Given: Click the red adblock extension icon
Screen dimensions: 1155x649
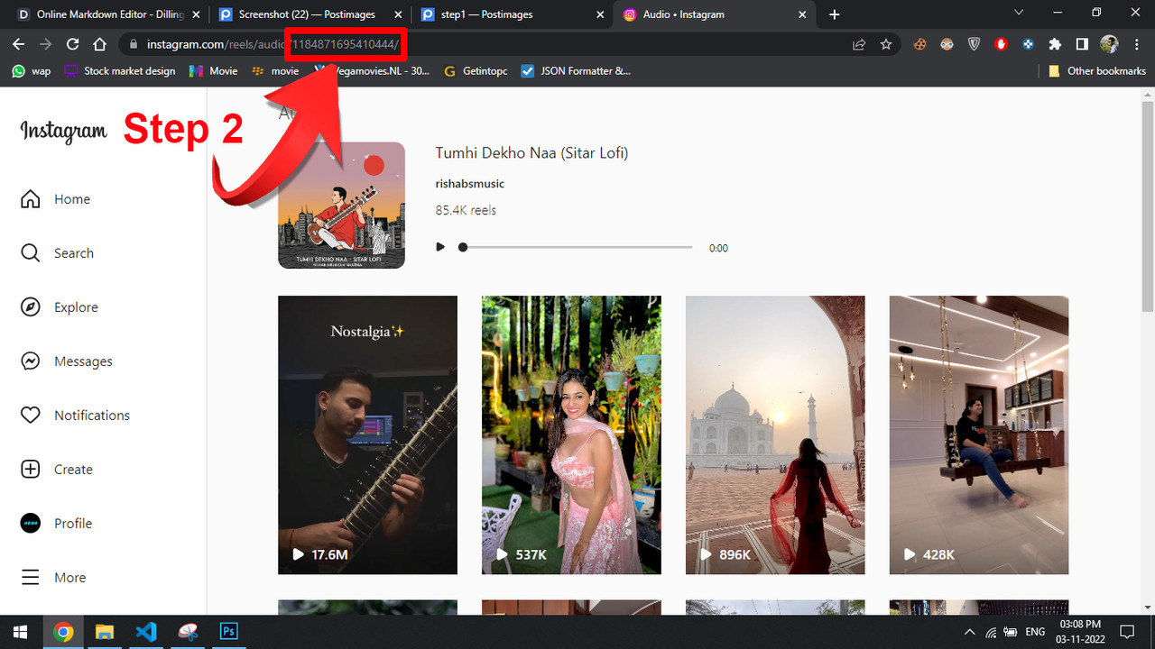Looking at the screenshot, I should (x=1001, y=44).
